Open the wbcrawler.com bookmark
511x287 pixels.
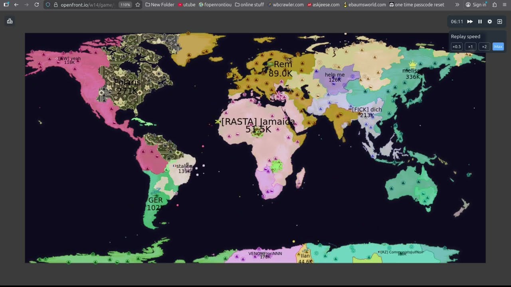(x=285, y=5)
